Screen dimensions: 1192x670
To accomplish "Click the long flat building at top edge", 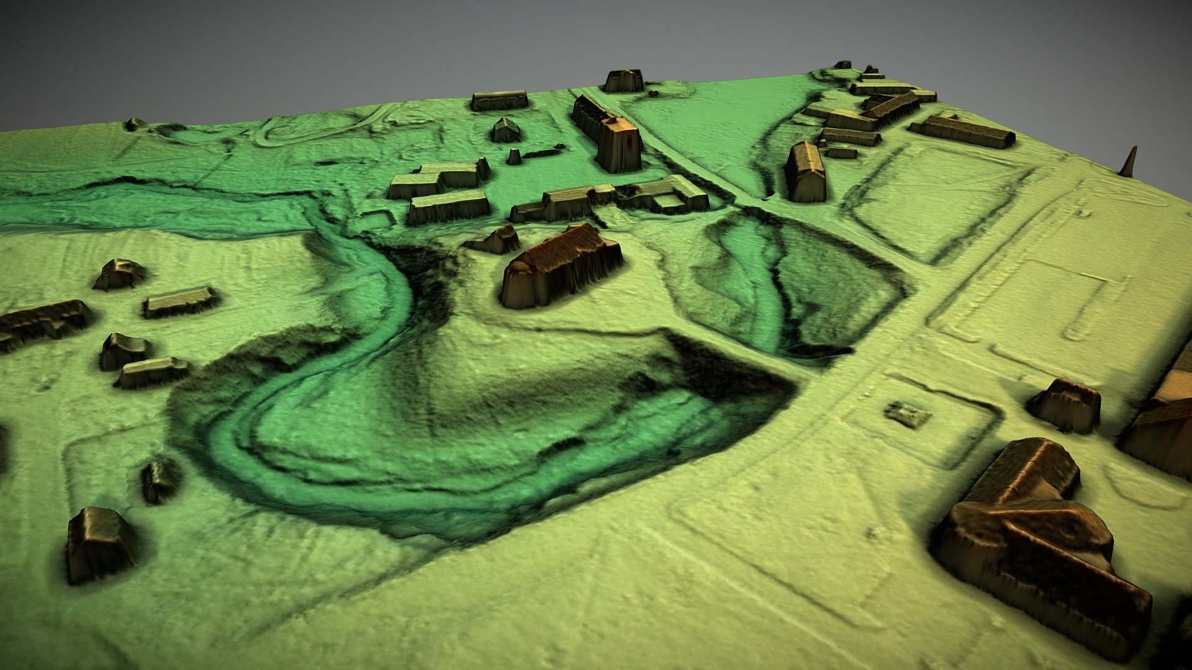I will (499, 100).
